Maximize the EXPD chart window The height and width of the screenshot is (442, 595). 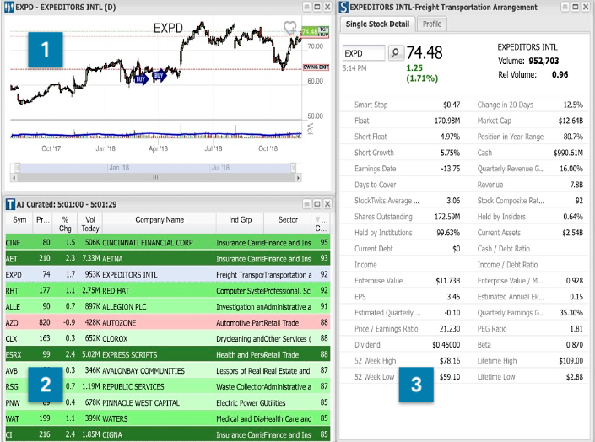tap(317, 7)
